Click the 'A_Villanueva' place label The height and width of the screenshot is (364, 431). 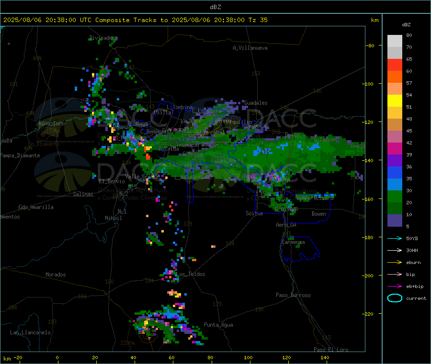tap(250, 48)
